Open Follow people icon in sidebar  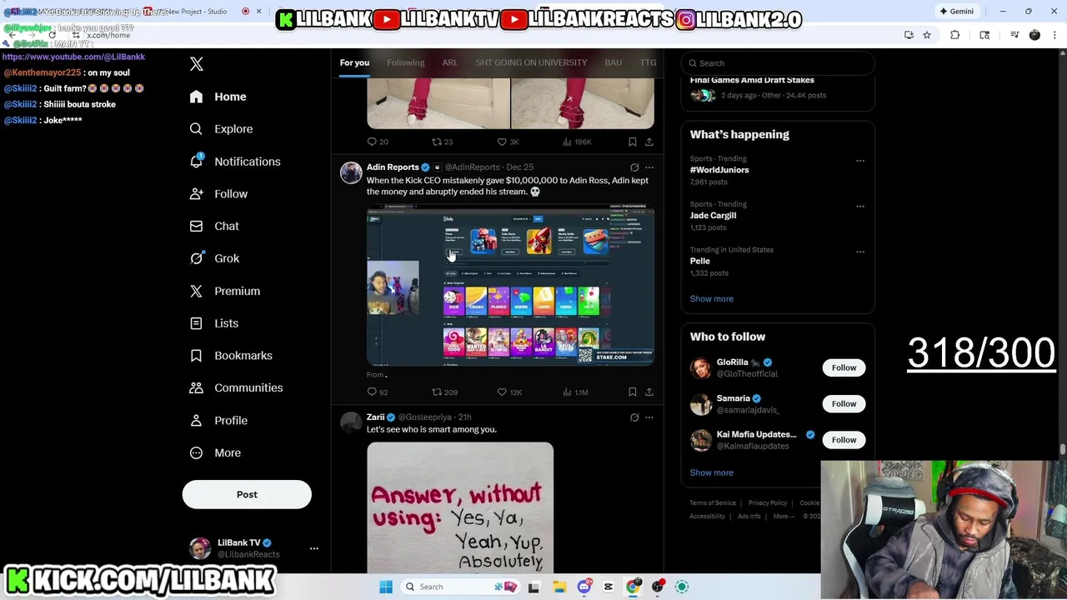196,193
